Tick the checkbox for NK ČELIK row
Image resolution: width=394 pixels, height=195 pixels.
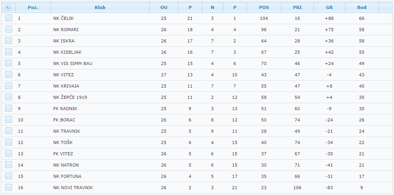9,18
